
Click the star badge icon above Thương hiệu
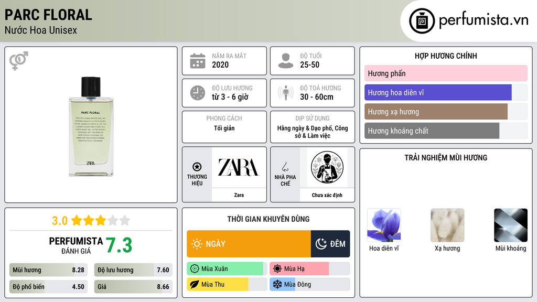click(x=197, y=167)
